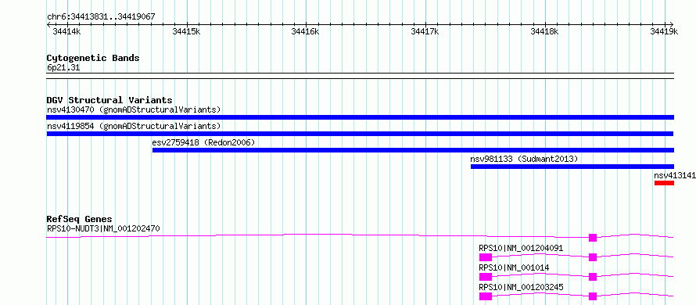
Task: Open the DGV Structural Variants track heading
Action: pyautogui.click(x=109, y=100)
